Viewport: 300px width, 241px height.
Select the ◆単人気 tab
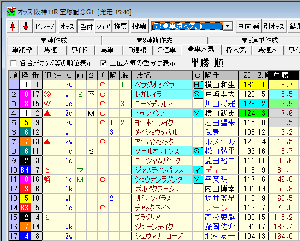coord(201,49)
